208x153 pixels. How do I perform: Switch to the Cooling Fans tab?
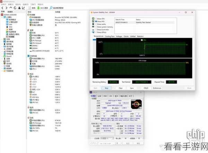(x=110, y=36)
